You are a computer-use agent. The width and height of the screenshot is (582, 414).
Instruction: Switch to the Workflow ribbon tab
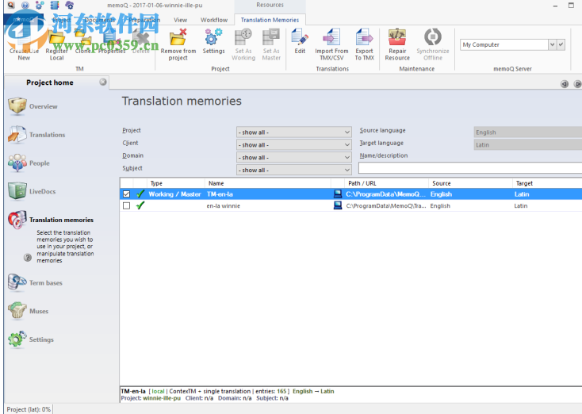(214, 20)
